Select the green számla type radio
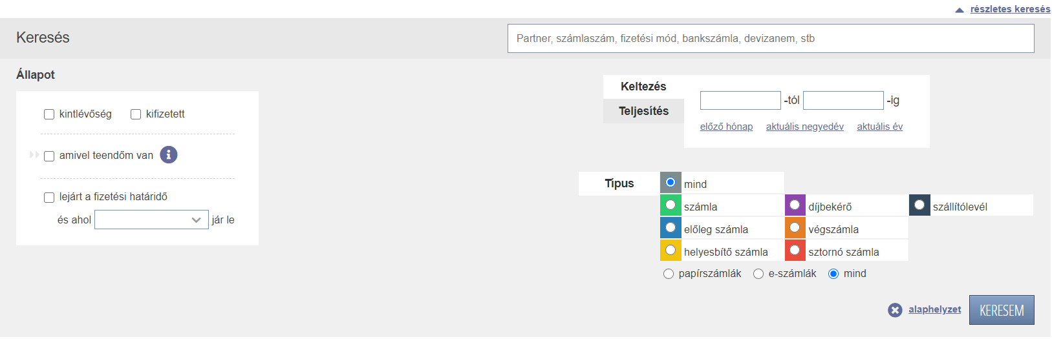 click(x=671, y=205)
